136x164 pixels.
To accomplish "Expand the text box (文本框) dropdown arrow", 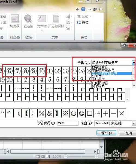I will point(42,31).
